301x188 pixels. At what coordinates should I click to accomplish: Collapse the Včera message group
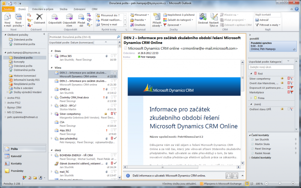click(x=52, y=68)
